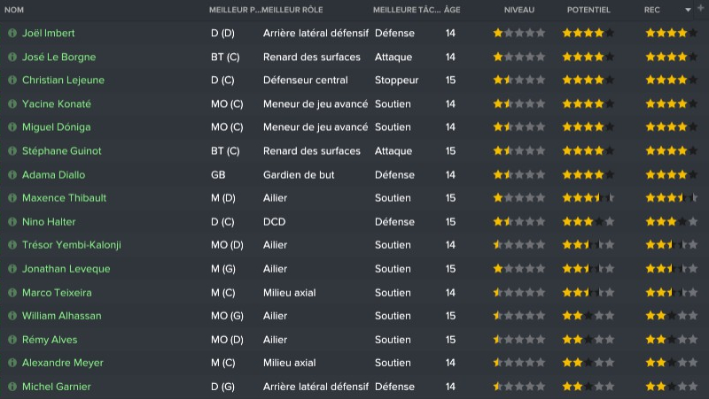Viewport: 709px width, 399px height.
Task: Show info for Michel Garnier via icon
Action: [x=12, y=387]
